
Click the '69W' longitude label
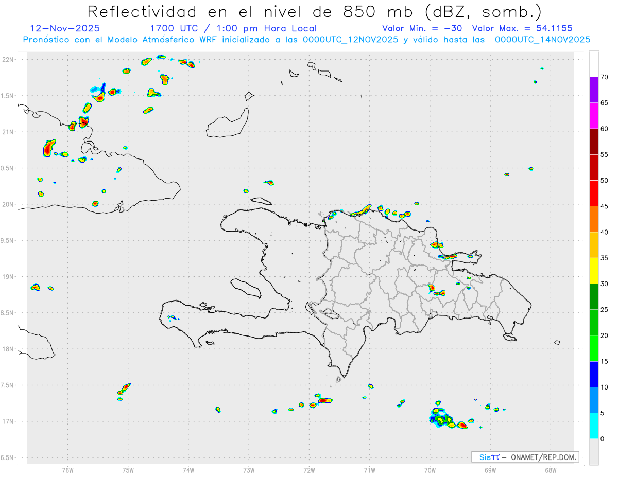490,470
